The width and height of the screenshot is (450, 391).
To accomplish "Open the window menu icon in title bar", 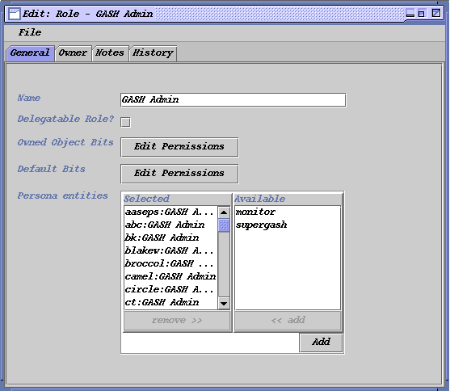I will click(14, 14).
